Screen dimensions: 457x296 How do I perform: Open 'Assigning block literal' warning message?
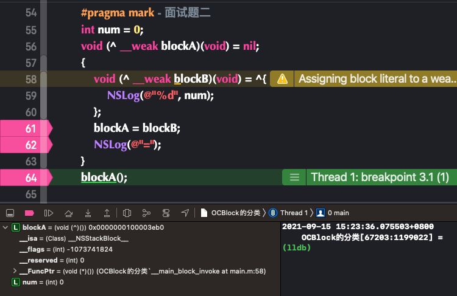377,79
